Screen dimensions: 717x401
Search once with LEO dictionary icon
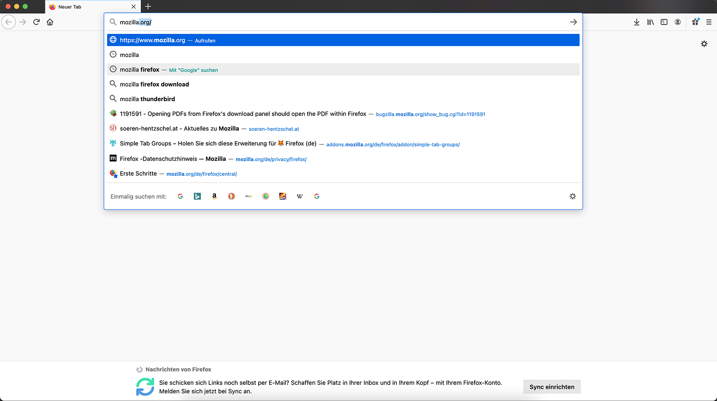pyautogui.click(x=283, y=196)
